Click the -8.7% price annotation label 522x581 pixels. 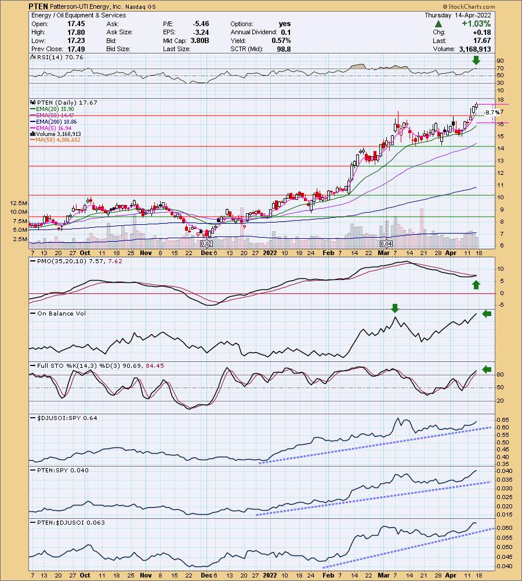pos(492,112)
